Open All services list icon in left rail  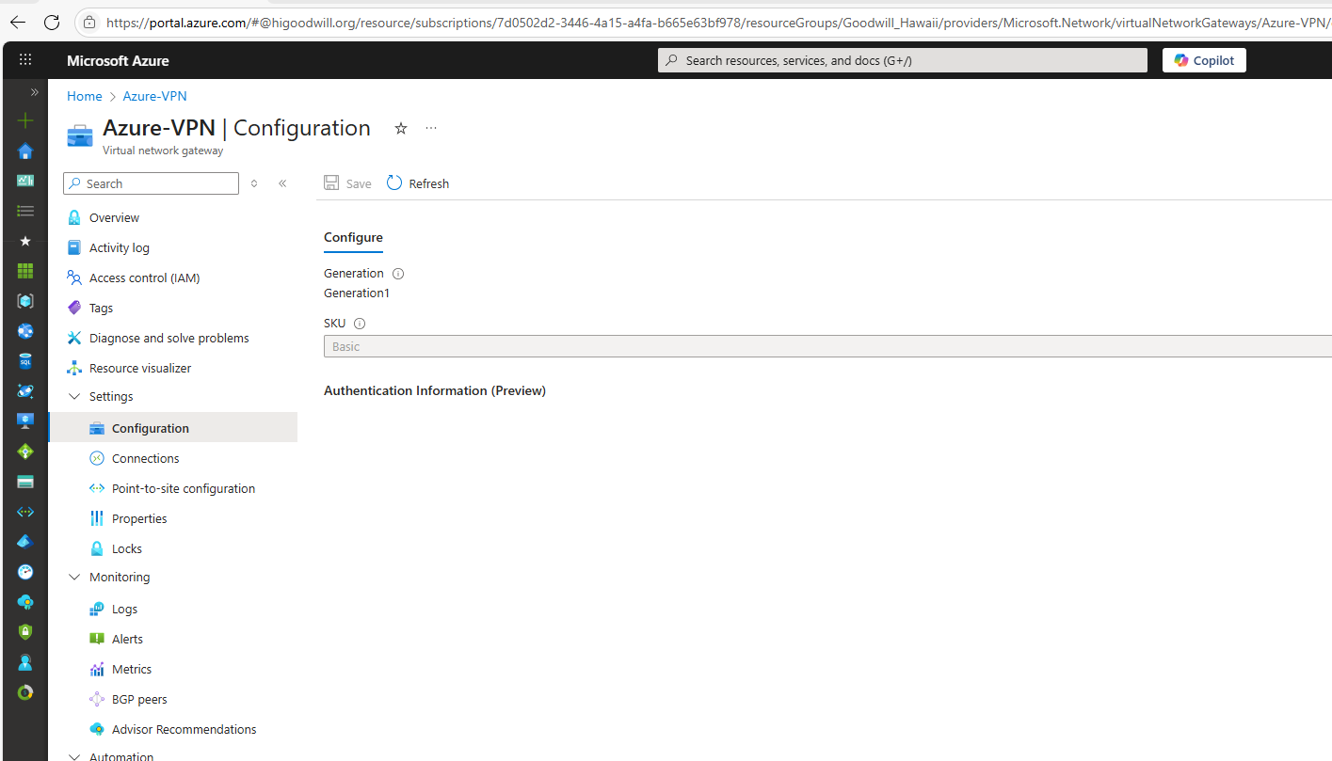point(25,211)
